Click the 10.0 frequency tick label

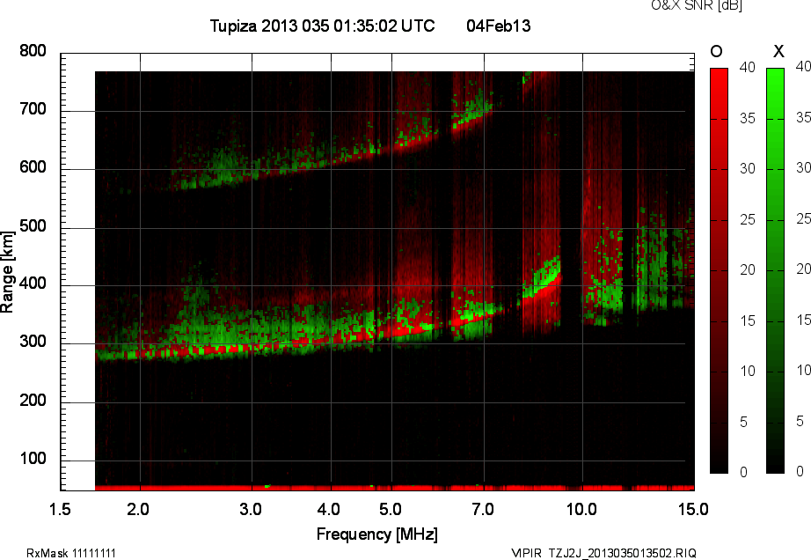tap(582, 509)
